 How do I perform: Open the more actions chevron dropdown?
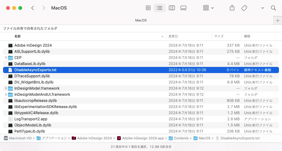[x=263, y=8]
